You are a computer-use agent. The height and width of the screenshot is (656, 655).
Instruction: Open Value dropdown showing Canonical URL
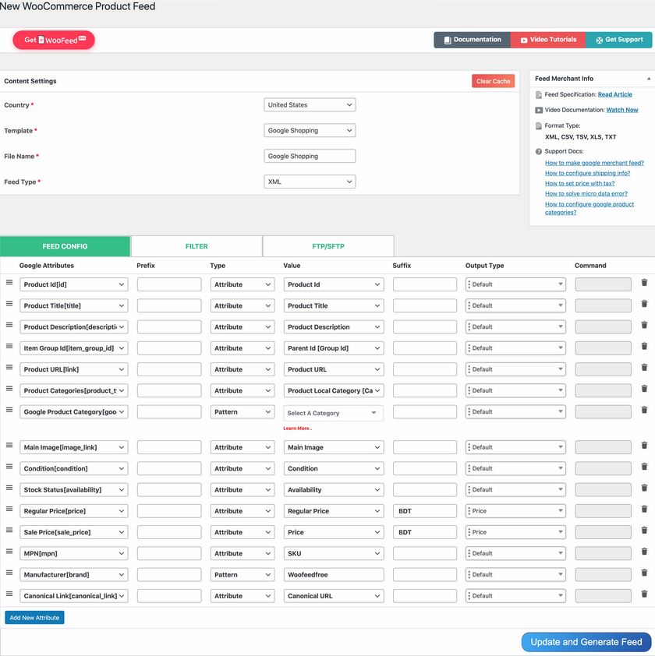pyautogui.click(x=334, y=596)
